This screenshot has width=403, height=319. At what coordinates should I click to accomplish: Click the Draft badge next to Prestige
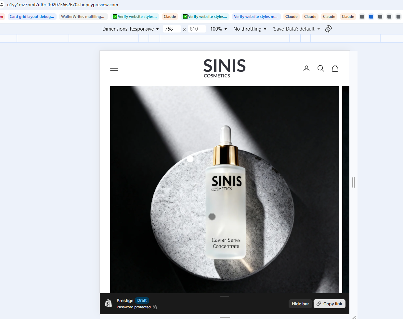point(142,300)
